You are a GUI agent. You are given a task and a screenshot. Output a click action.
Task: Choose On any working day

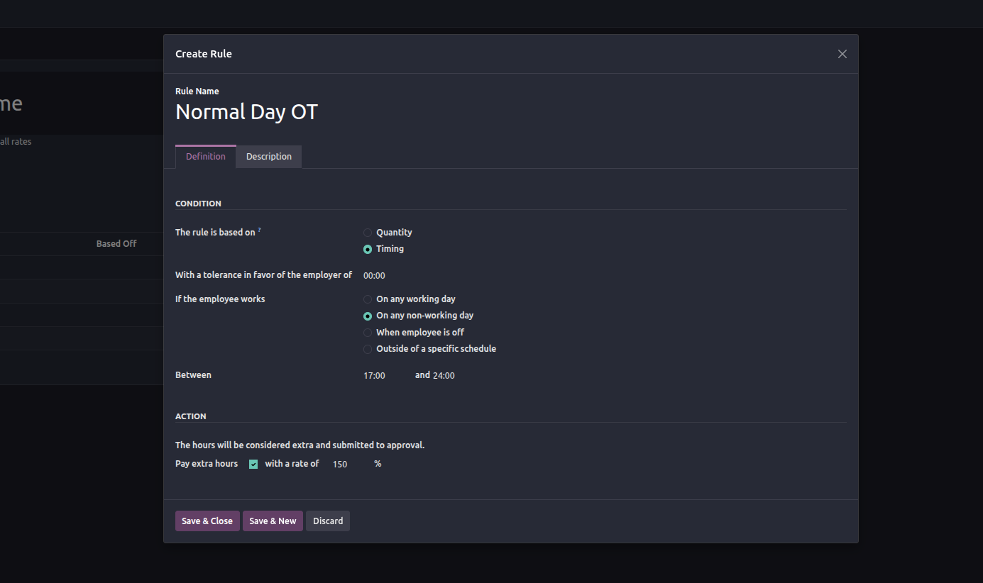(x=368, y=299)
